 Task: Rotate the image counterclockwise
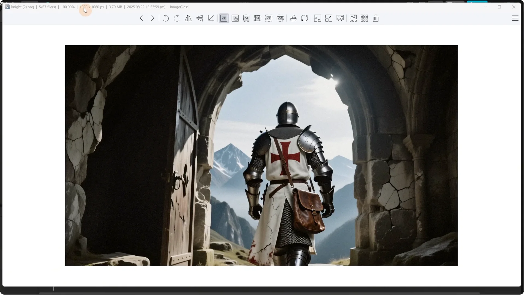click(x=166, y=18)
